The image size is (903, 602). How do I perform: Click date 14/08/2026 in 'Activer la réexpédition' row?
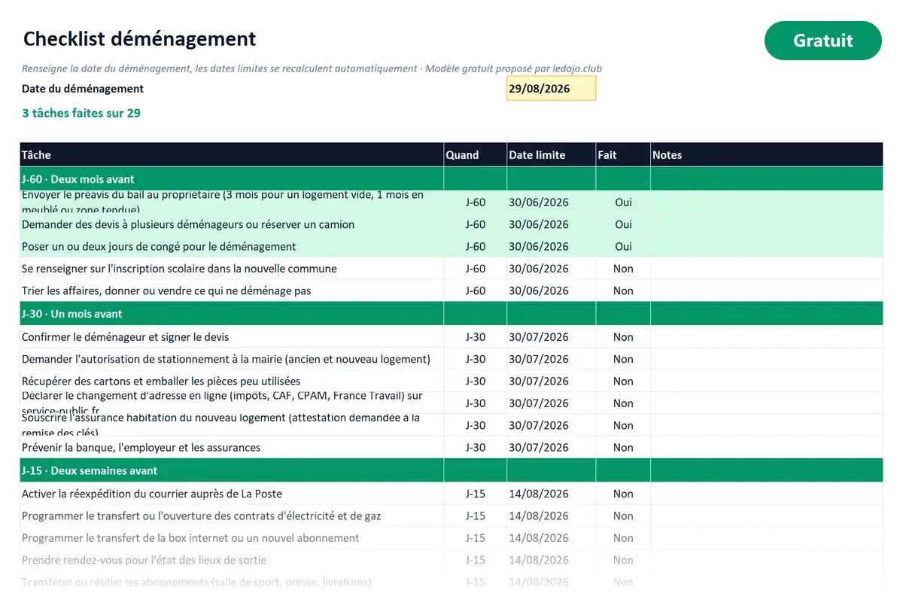pos(539,494)
